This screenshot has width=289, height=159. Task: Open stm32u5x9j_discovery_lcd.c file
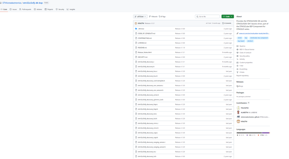[147, 114]
